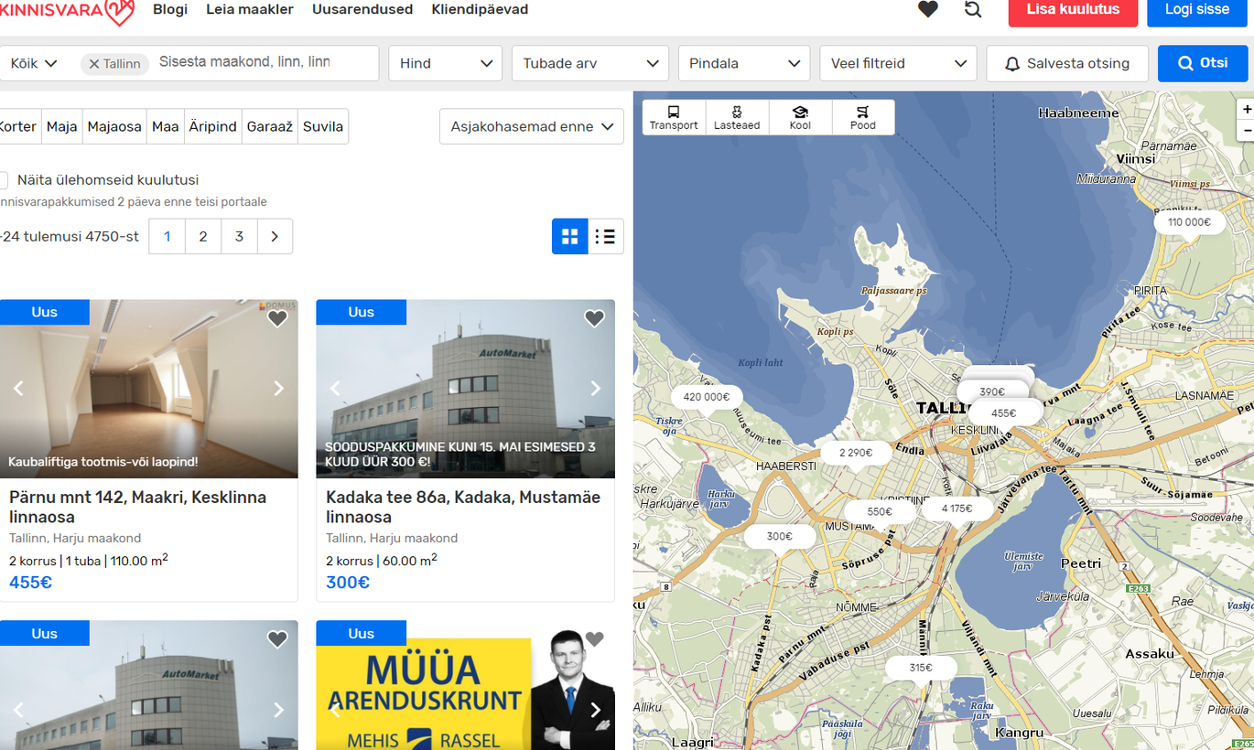Open the Pärnu mnt 142 listing photo
1254x750 pixels.
tap(149, 389)
